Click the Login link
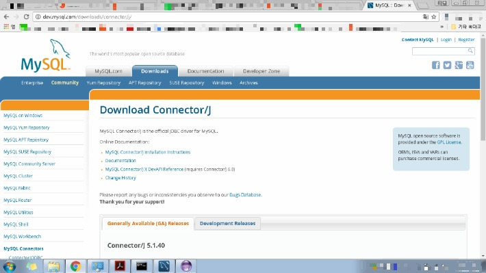Image resolution: width=486 pixels, height=273 pixels. (446, 40)
